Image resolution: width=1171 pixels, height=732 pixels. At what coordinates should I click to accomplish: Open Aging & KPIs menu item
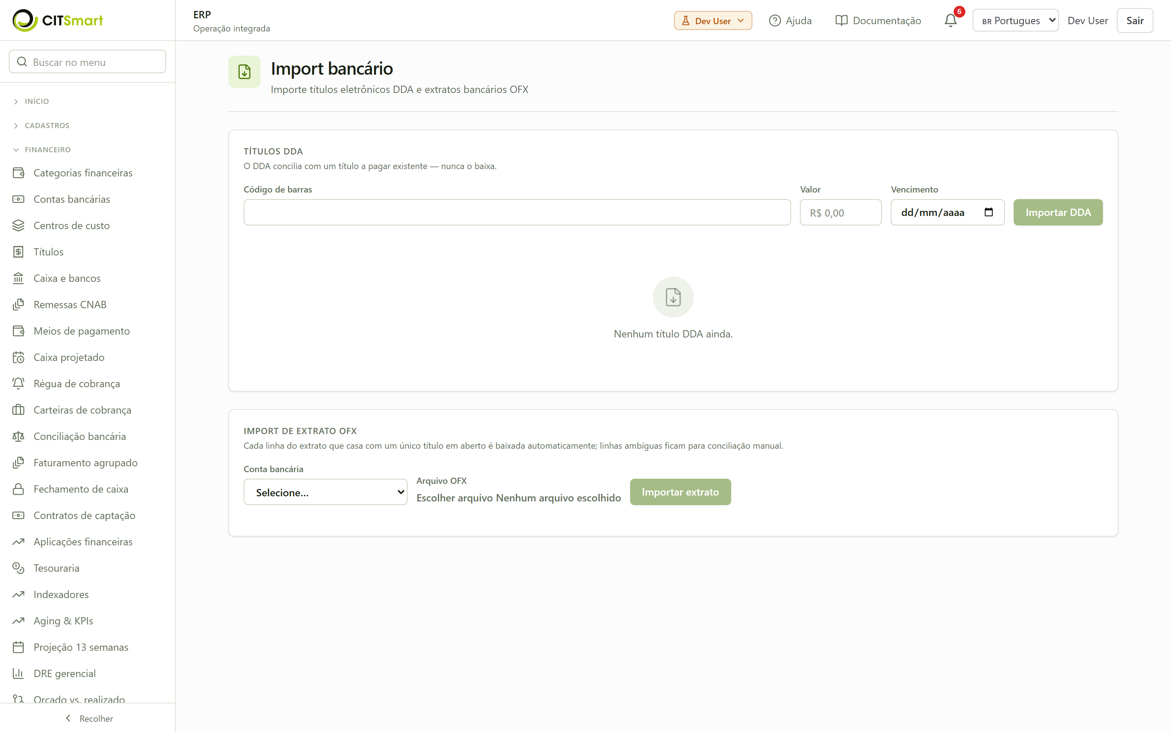(x=87, y=621)
